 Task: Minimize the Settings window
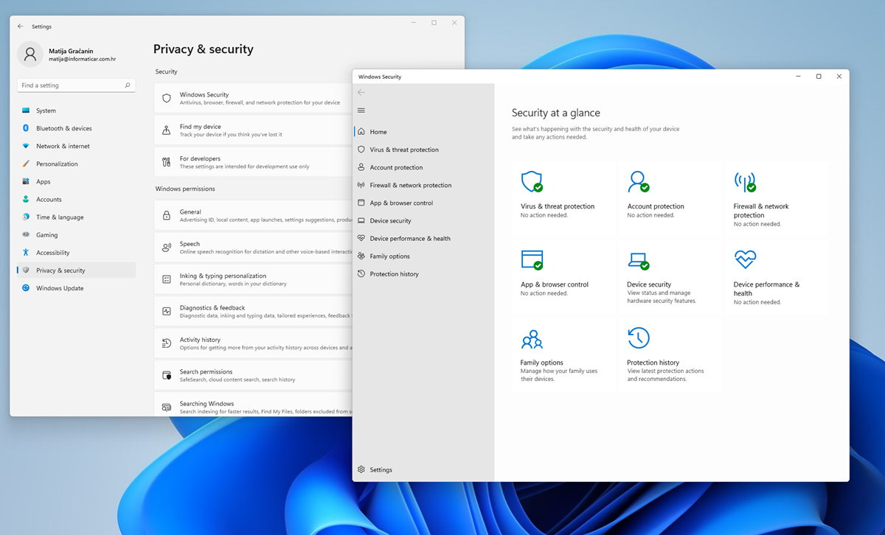413,23
